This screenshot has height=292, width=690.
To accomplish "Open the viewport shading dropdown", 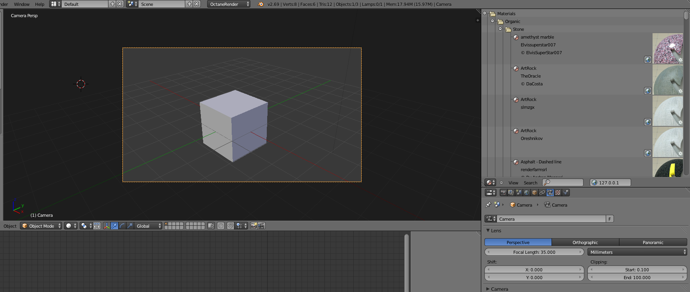I will coord(71,226).
